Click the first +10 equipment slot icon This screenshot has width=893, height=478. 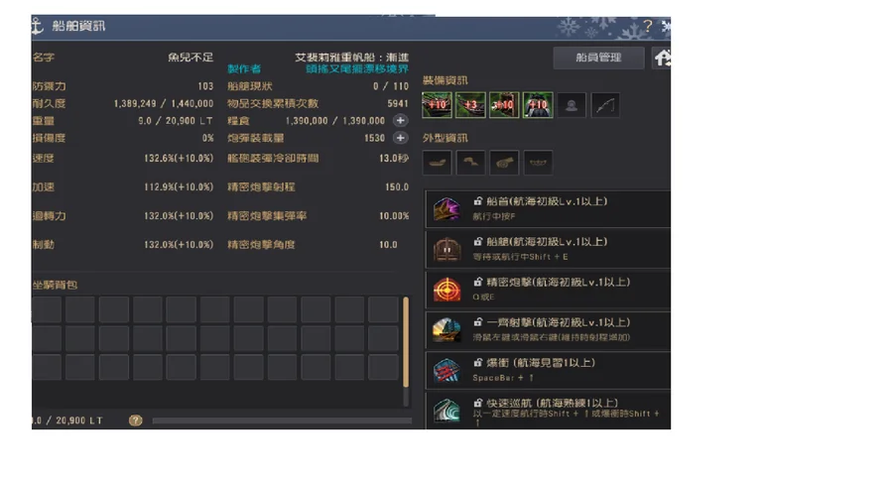point(437,105)
